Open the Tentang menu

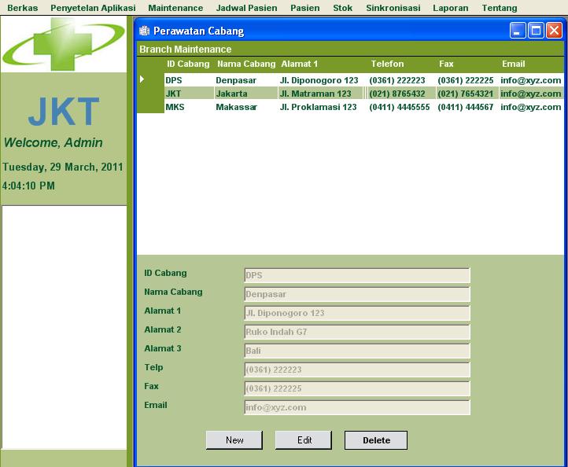click(x=500, y=8)
